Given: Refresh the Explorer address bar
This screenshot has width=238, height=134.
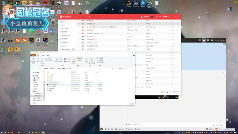Looking at the screenshot, I should [112, 69].
